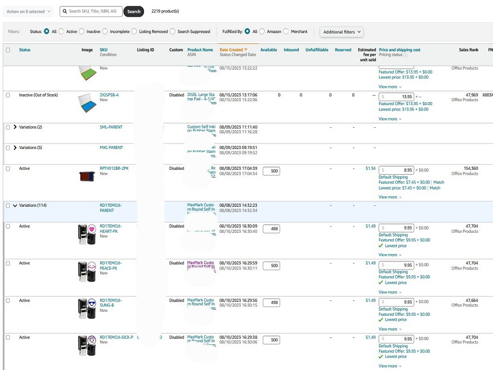Image resolution: width=493 pixels, height=370 pixels.
Task: Tick the checkbox for SML-PARENT row
Action: [x=8, y=127]
